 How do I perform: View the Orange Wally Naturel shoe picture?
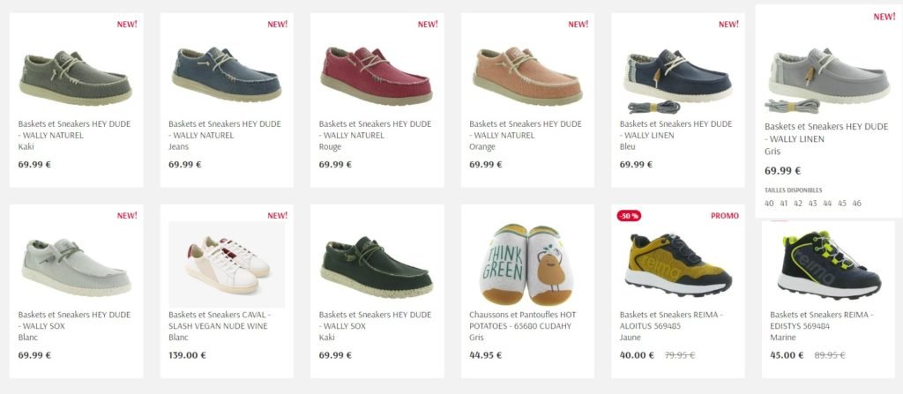(527, 74)
